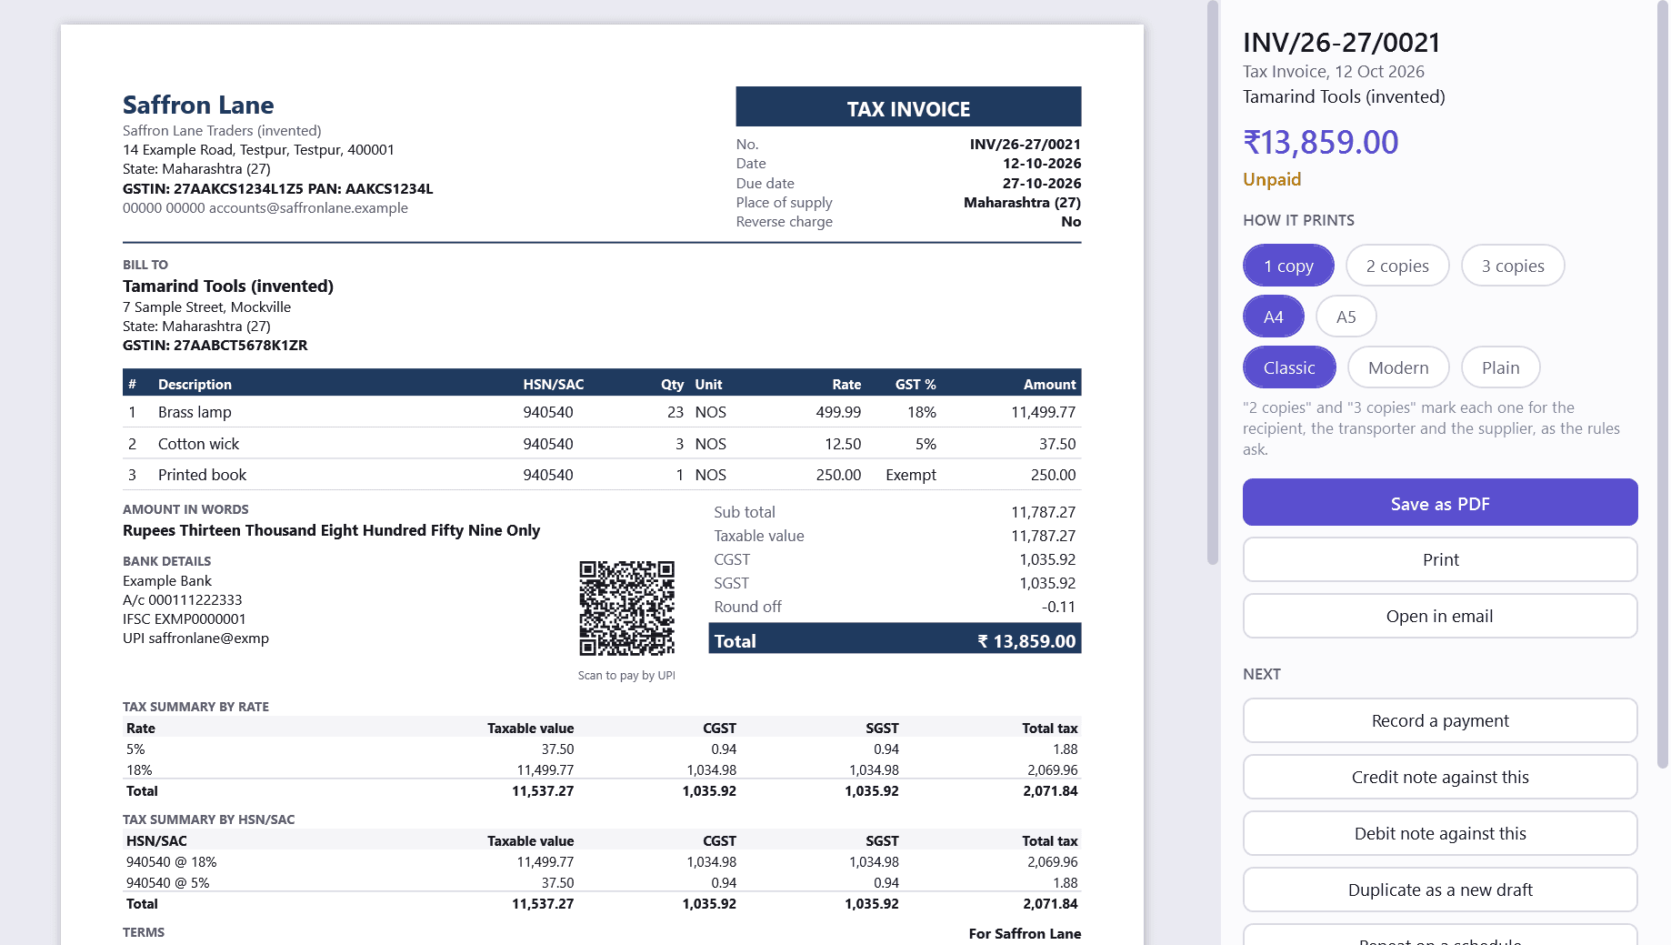
Task: Click the UPI saffronlane@exmp line
Action: tap(195, 638)
